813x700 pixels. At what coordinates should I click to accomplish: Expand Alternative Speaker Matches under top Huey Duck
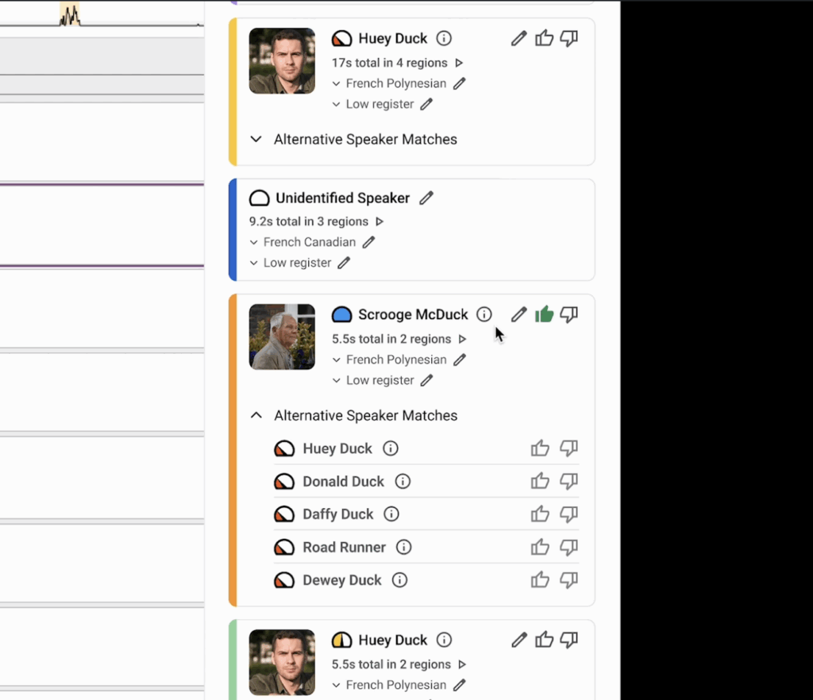tap(256, 140)
